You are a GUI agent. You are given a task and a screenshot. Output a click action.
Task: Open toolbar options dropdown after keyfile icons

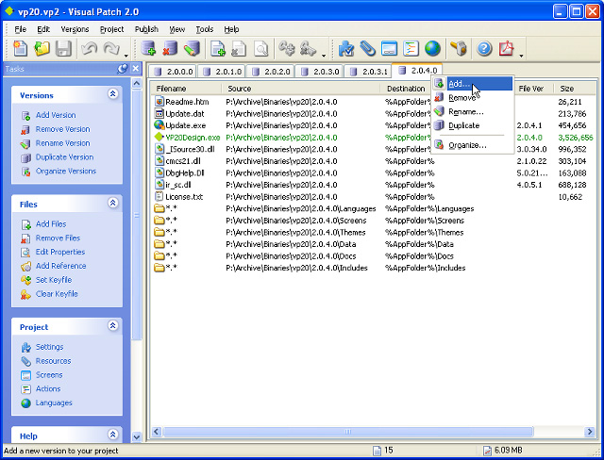tap(324, 56)
